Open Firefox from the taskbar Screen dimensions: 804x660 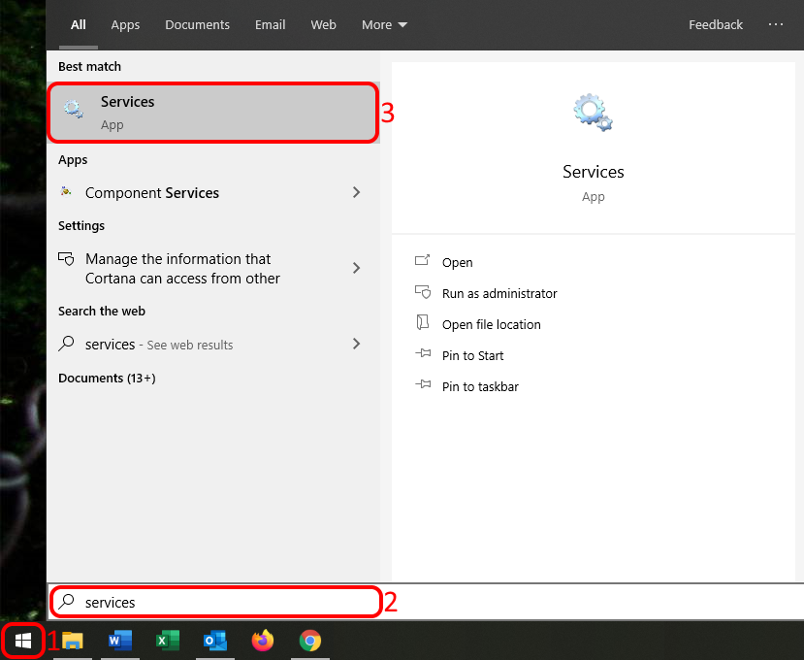pyautogui.click(x=263, y=641)
